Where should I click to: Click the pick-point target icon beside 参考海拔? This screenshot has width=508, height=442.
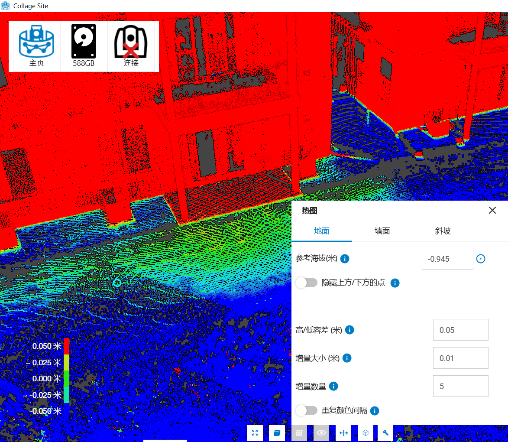coord(481,259)
